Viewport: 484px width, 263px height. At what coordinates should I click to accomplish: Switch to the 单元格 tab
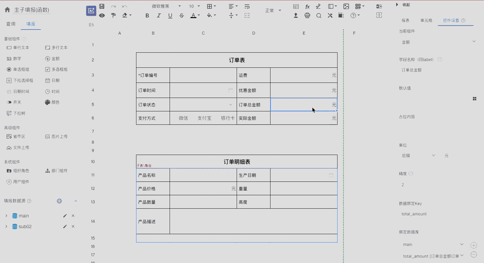[x=426, y=20]
